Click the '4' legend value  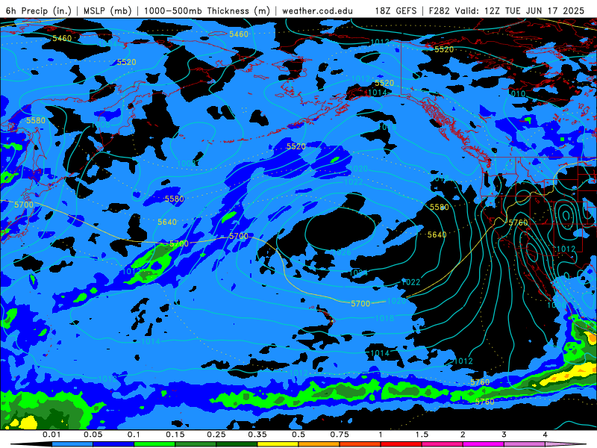(x=546, y=435)
